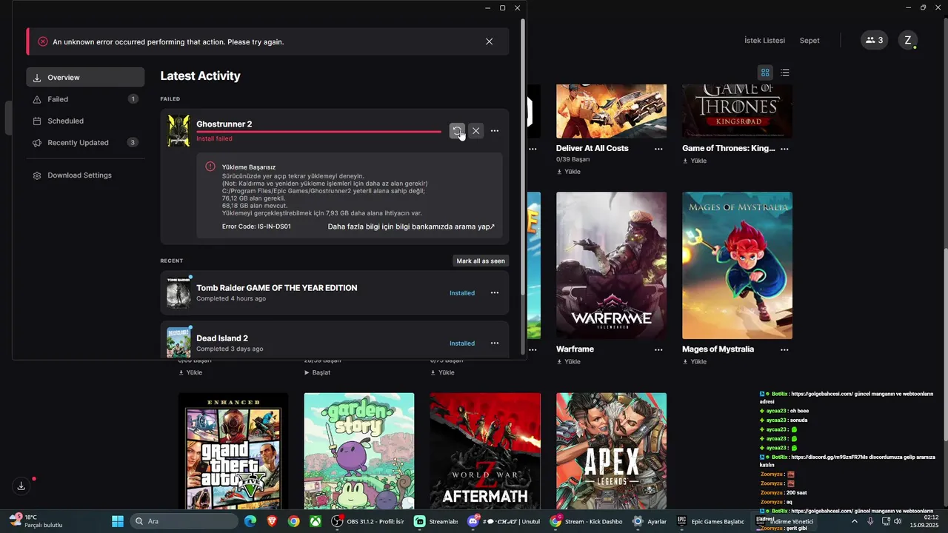Open the Warframe cover art
Screen dimensions: 948x533
[x=611, y=265]
